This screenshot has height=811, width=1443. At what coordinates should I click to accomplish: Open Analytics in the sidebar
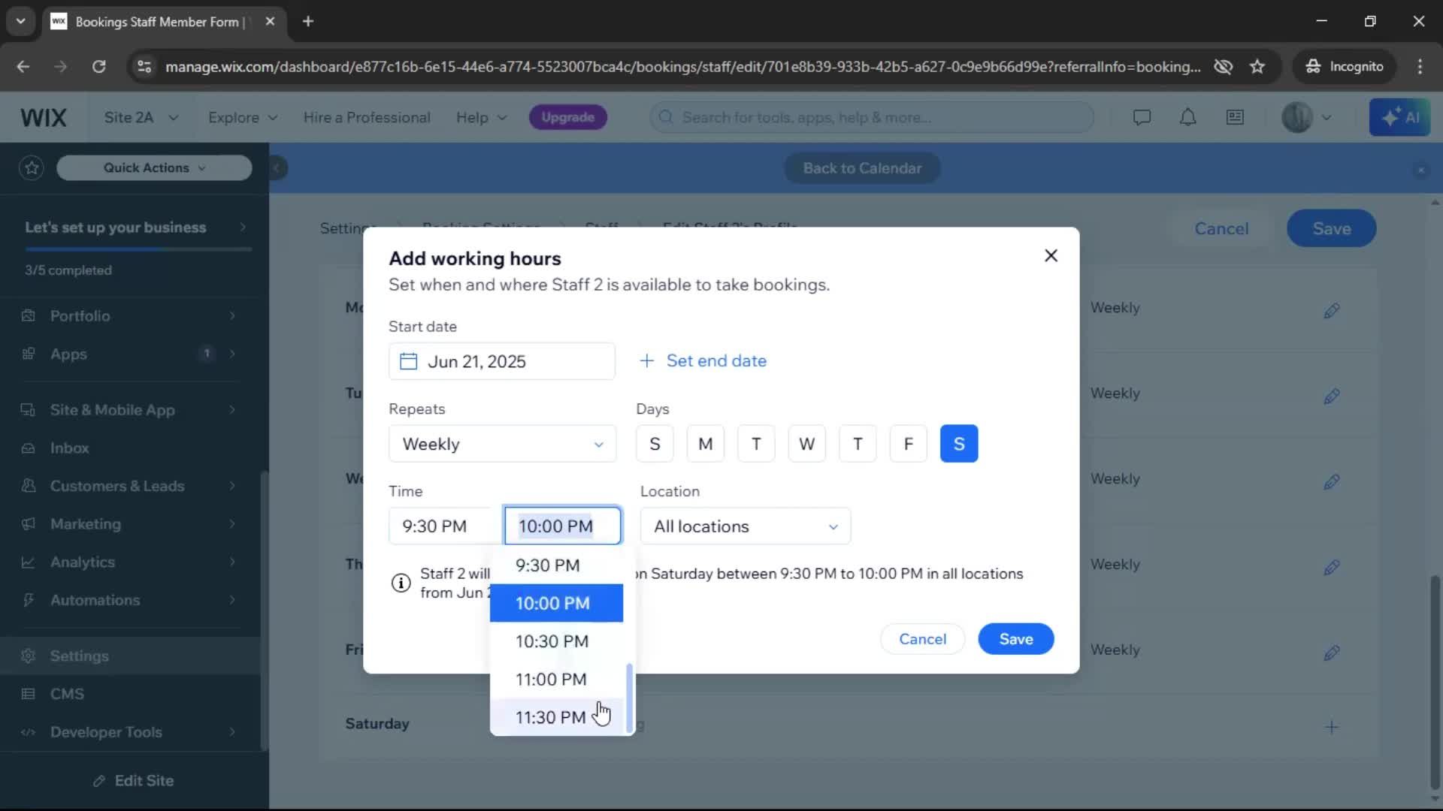pyautogui.click(x=129, y=562)
